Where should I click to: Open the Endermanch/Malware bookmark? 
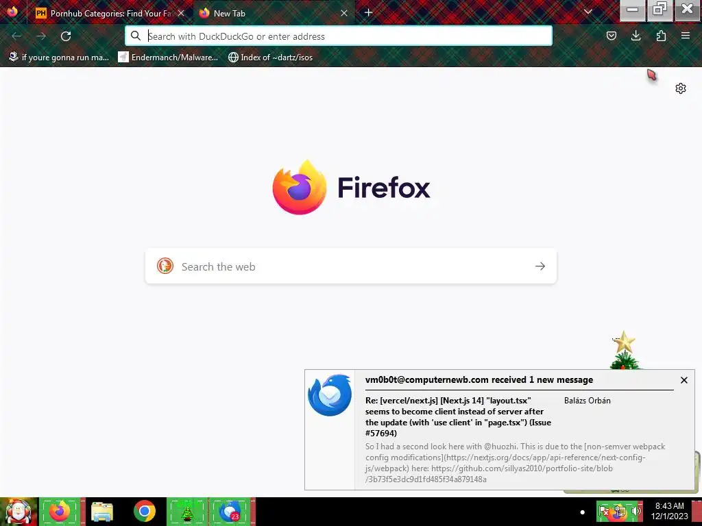(168, 58)
